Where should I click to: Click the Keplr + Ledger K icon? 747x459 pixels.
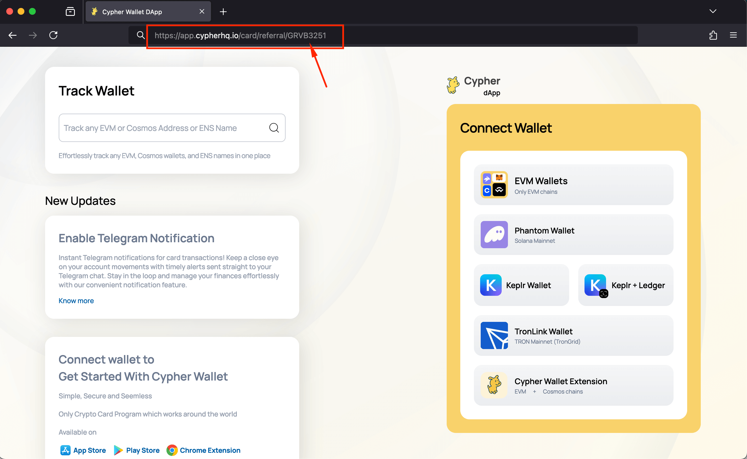595,285
